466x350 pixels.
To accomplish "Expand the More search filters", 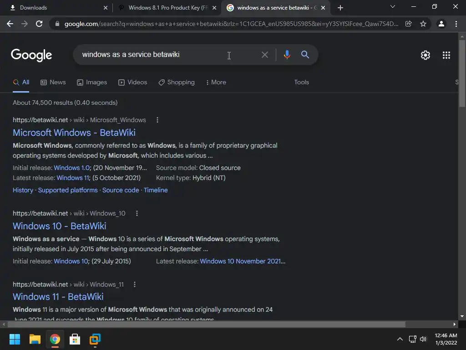I will click(216, 82).
